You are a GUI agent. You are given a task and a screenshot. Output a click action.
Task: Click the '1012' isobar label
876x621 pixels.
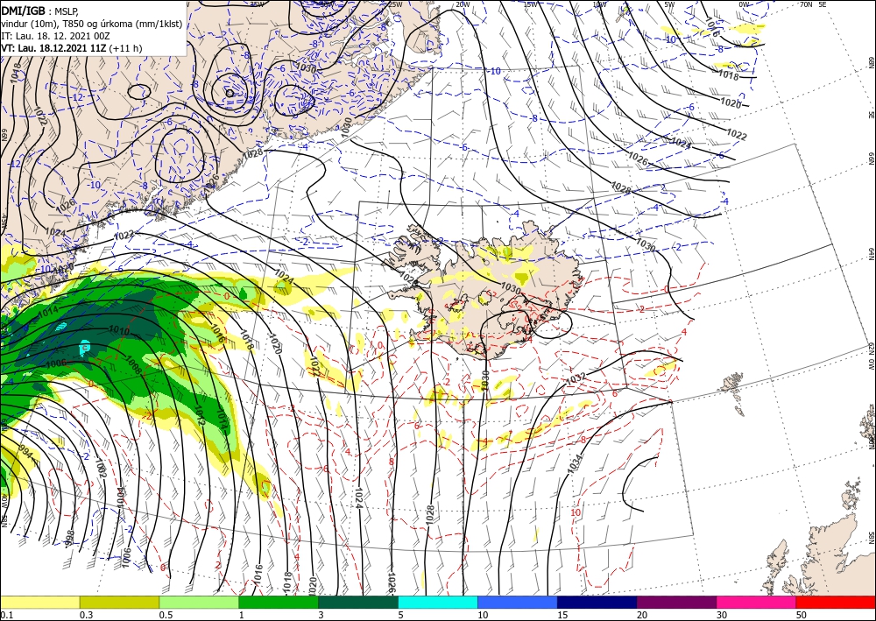200,416
